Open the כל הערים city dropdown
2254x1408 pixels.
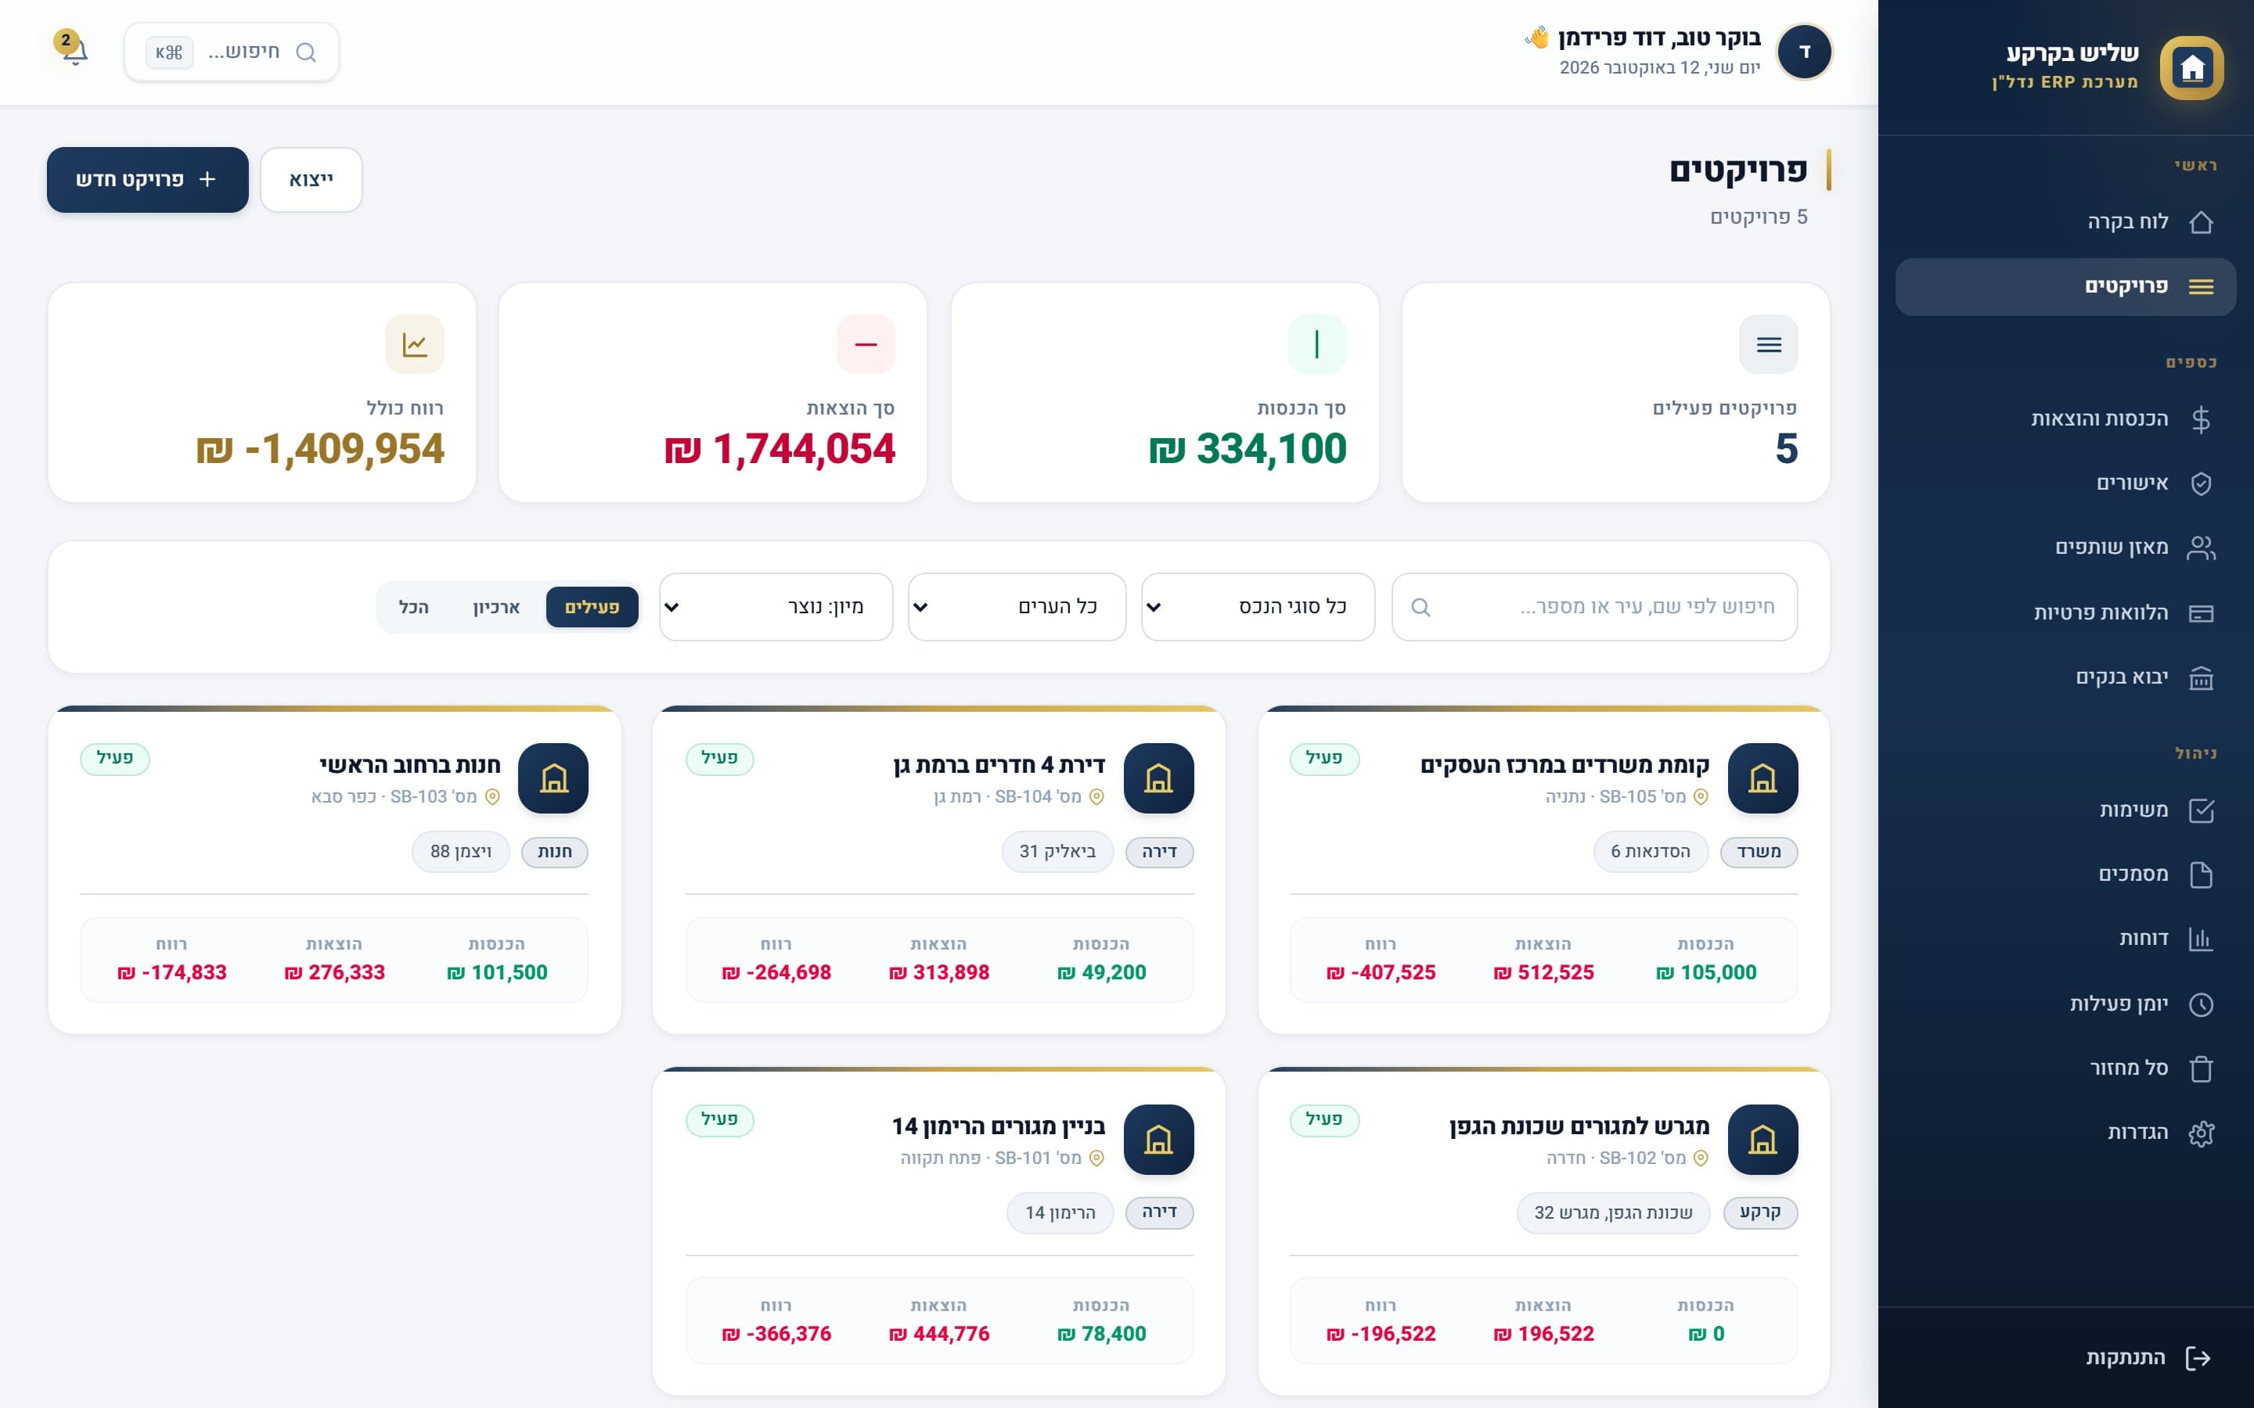tap(1017, 607)
